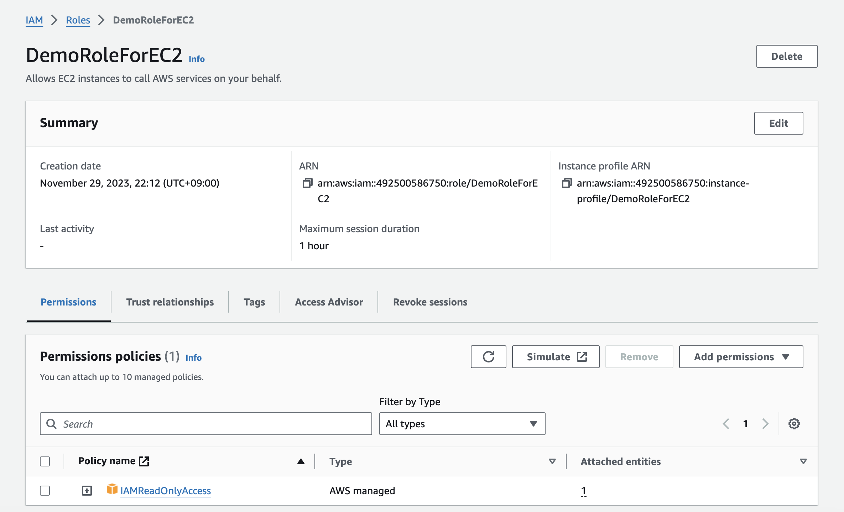The image size is (844, 512).
Task: Click the Delete role button
Action: point(786,56)
